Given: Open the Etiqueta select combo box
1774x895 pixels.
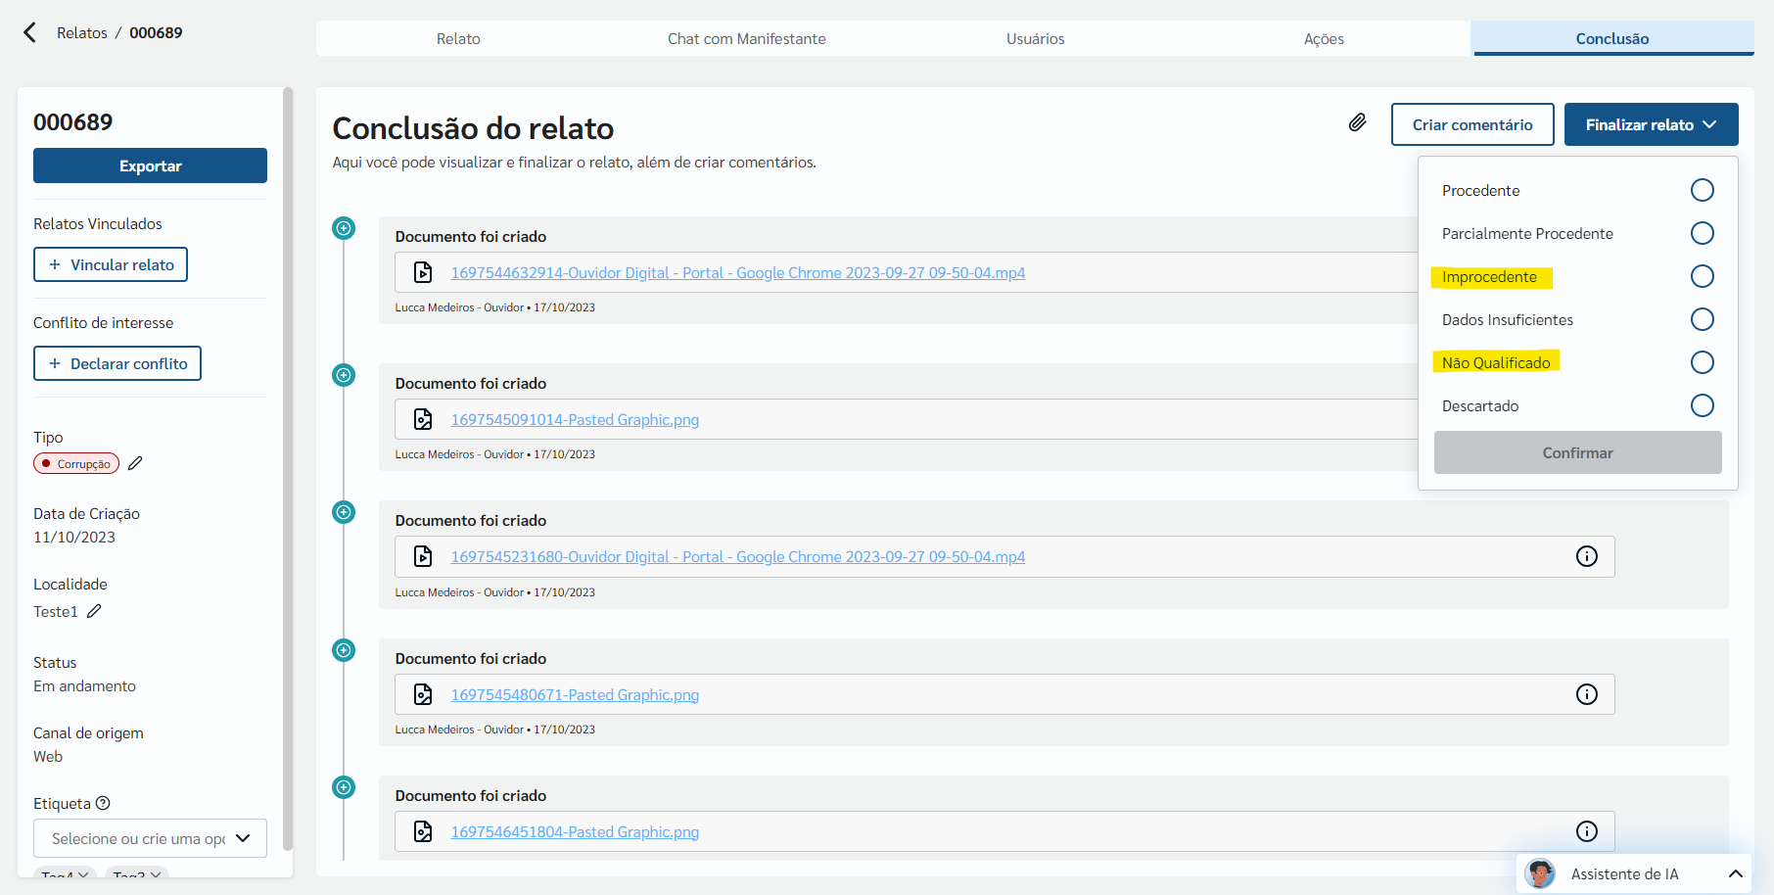Looking at the screenshot, I should 150,838.
